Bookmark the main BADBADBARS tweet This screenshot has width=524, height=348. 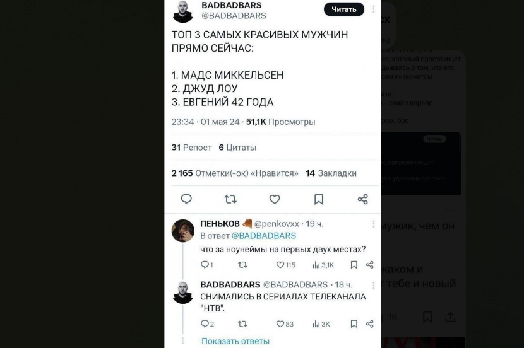coord(319,199)
